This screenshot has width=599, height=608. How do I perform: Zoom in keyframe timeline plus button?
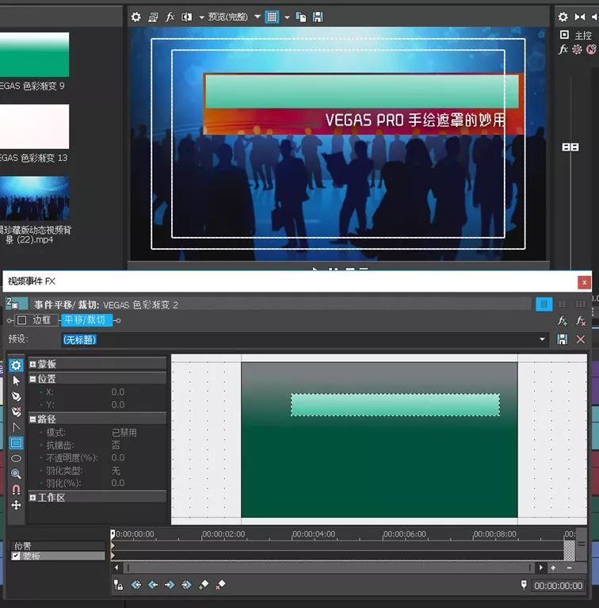(x=553, y=568)
